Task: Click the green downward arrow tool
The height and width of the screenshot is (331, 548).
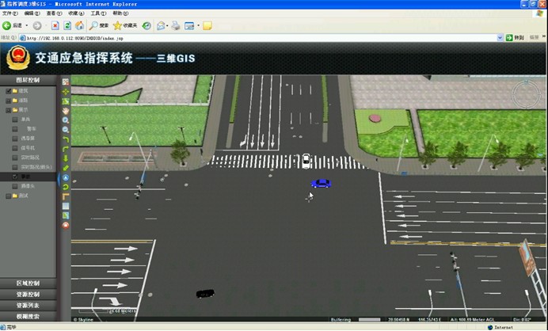Action: pyautogui.click(x=66, y=158)
